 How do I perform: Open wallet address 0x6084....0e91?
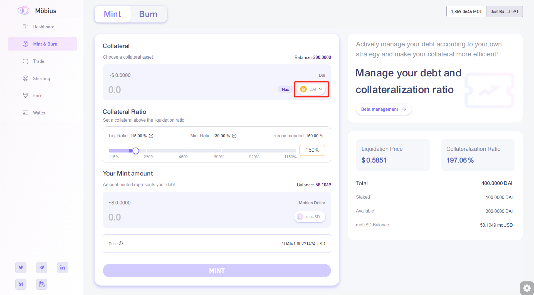[504, 11]
